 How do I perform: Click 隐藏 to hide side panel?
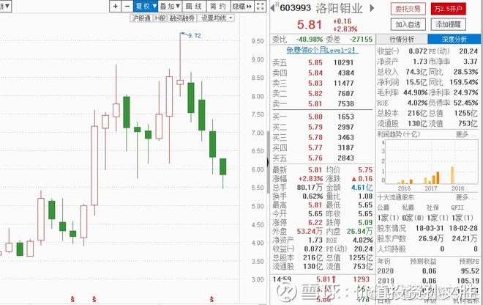tap(241, 6)
